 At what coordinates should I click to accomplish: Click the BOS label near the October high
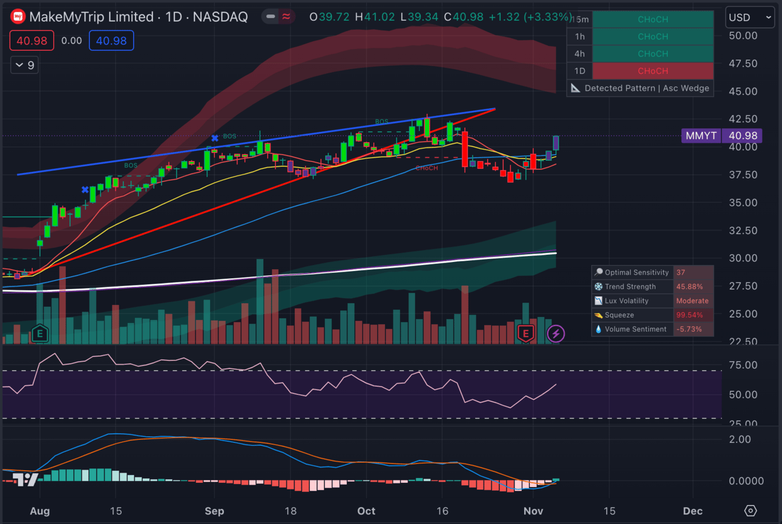[x=381, y=122]
